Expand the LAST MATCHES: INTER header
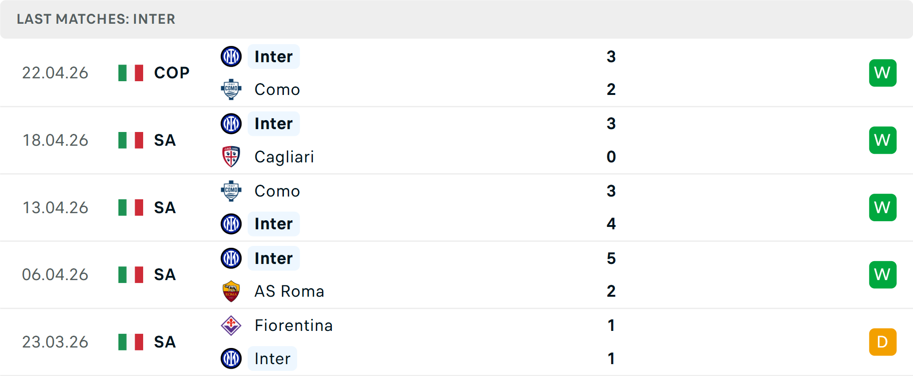 pyautogui.click(x=96, y=19)
